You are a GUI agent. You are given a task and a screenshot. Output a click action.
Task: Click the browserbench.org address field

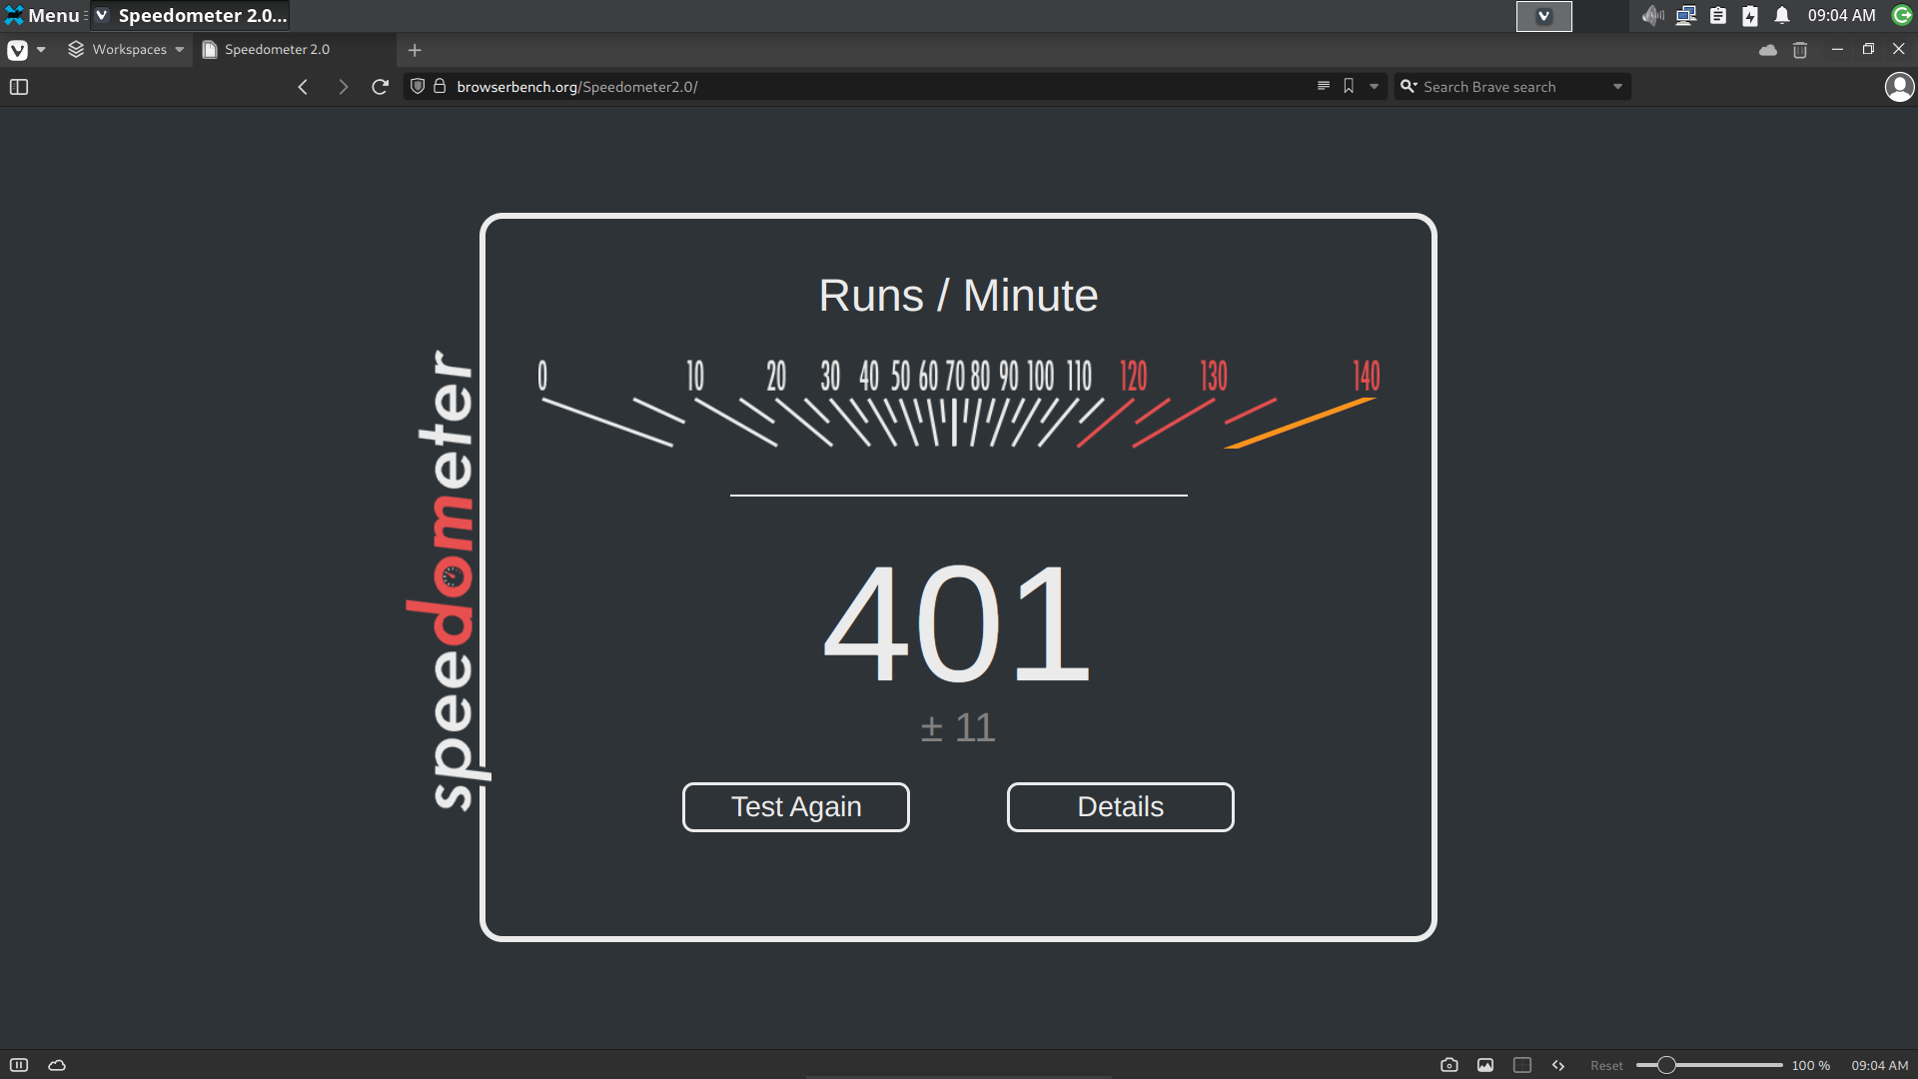pos(879,87)
